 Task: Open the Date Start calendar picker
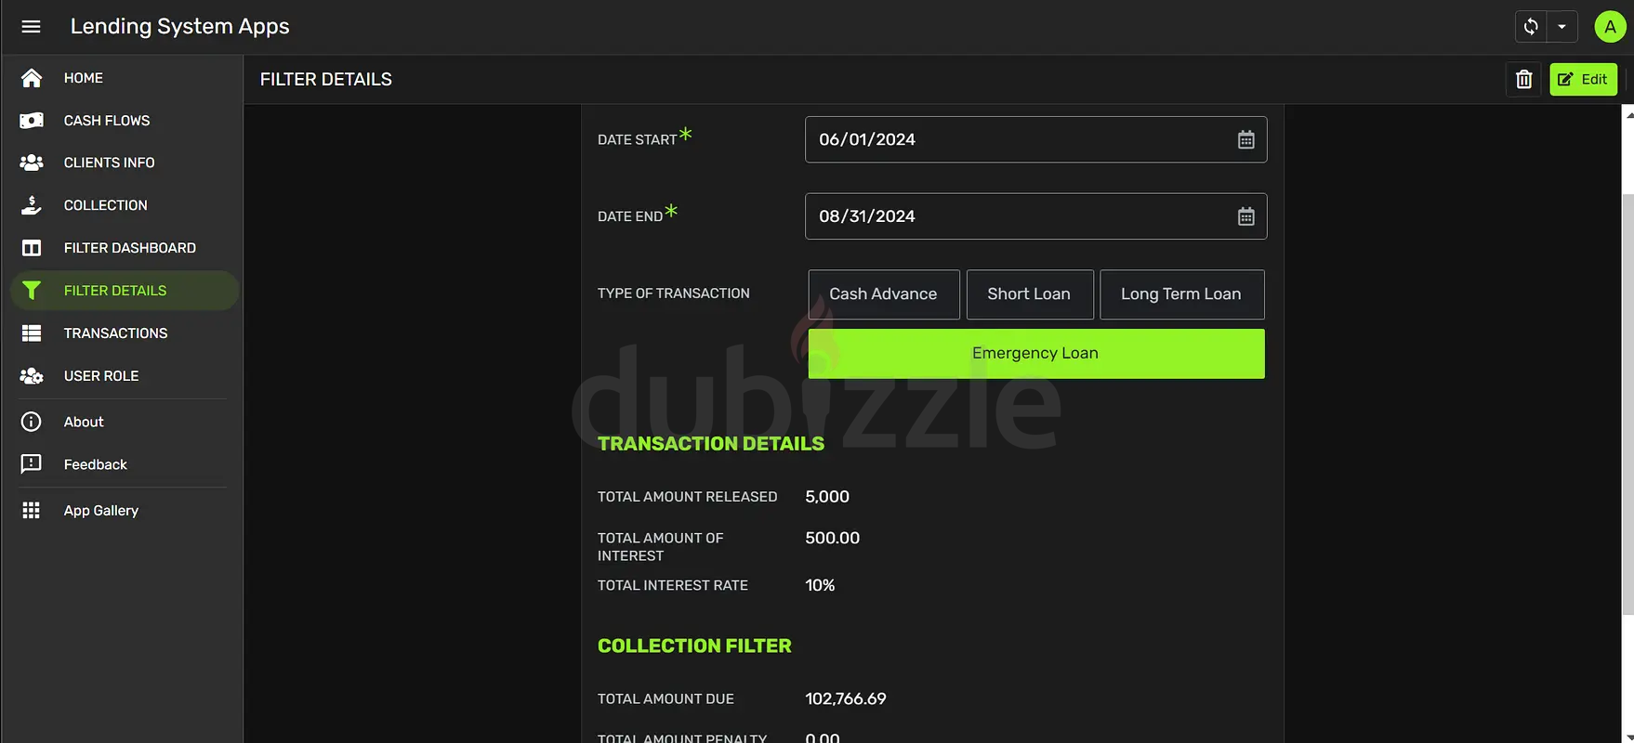[x=1245, y=140]
